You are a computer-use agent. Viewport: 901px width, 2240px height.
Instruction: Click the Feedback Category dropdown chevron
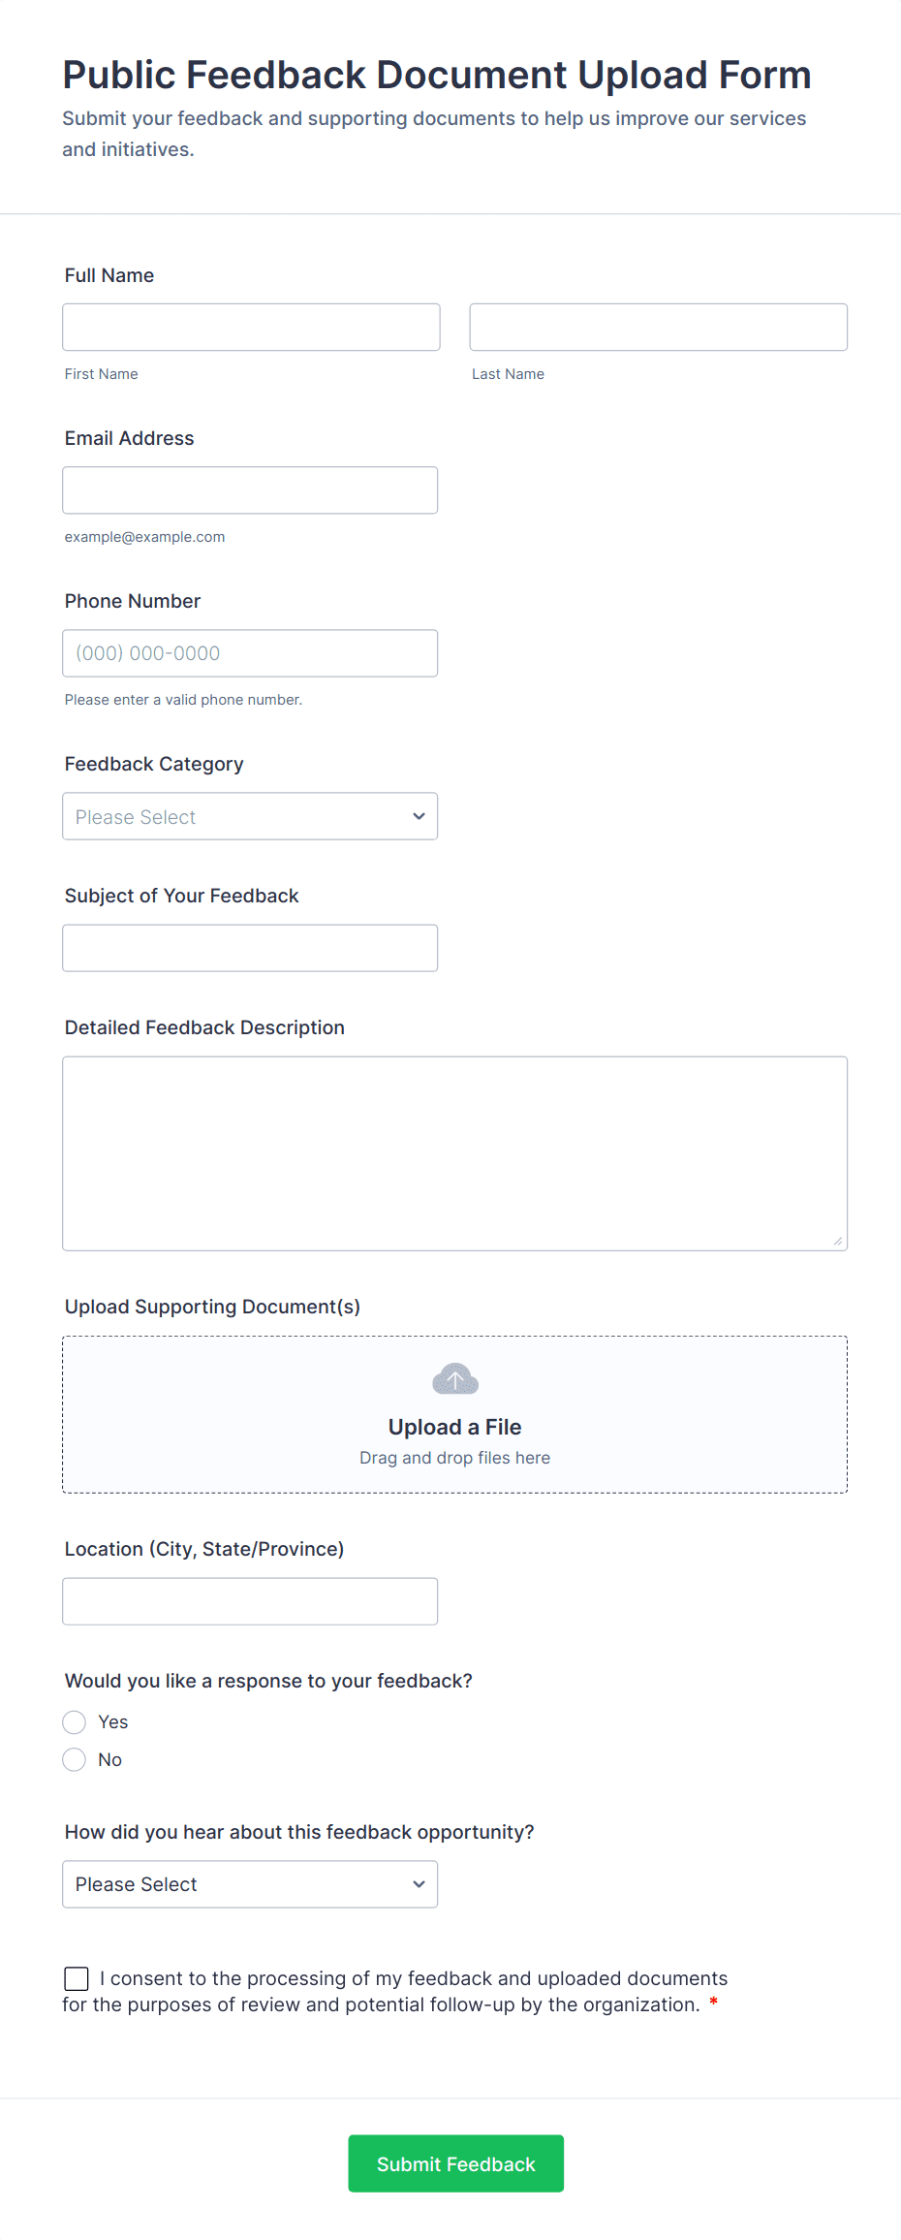click(x=419, y=816)
